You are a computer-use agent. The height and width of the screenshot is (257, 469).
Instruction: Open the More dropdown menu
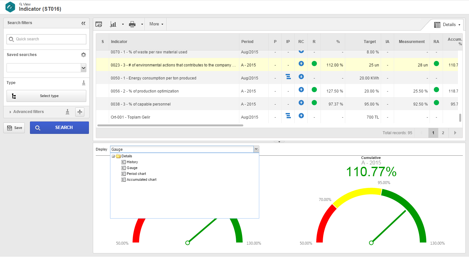pos(156,24)
